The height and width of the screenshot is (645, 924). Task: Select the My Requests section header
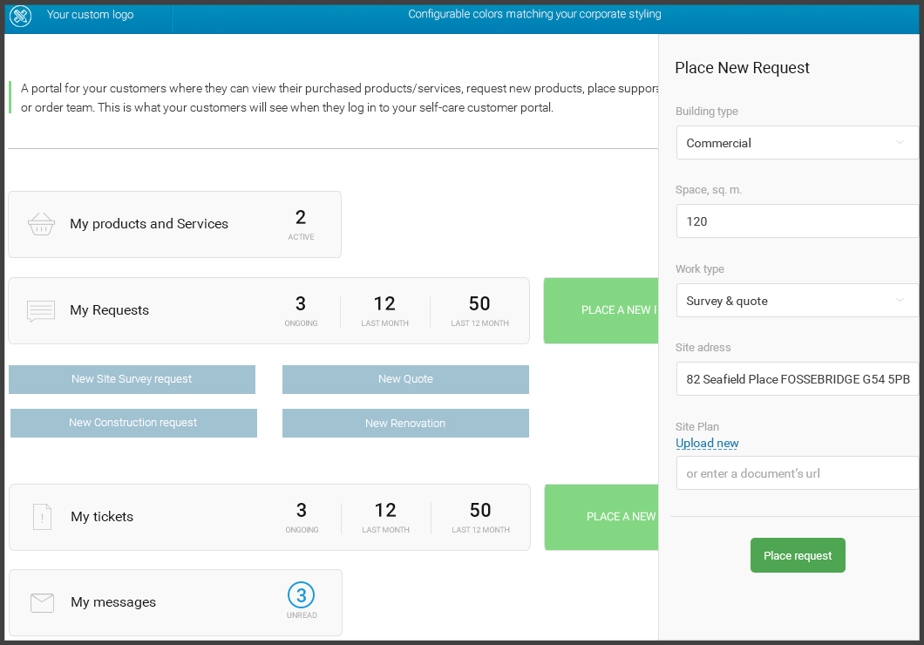pyautogui.click(x=109, y=310)
